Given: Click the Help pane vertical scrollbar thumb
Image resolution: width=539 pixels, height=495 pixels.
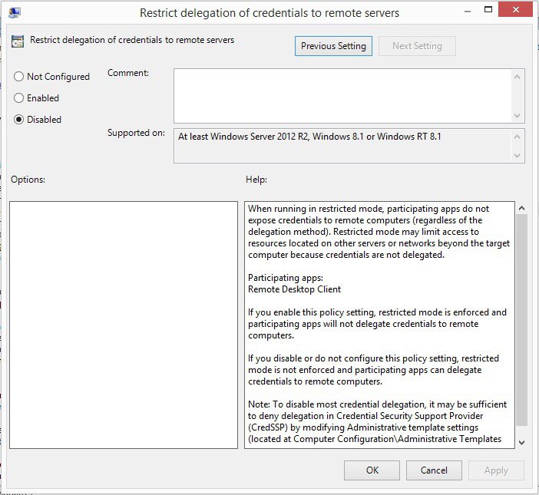Looking at the screenshot, I should pyautogui.click(x=521, y=320).
